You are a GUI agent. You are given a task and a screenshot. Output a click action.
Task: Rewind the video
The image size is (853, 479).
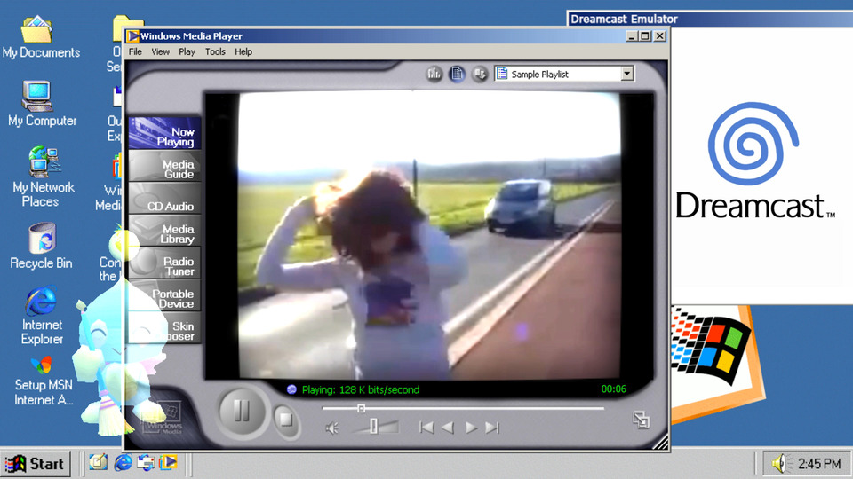coord(448,428)
